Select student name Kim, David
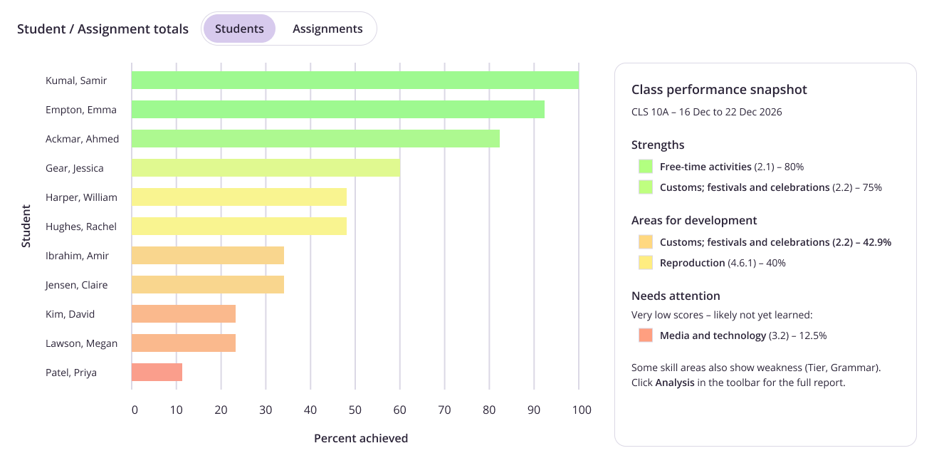Screen dimensions: 934x458 coord(70,314)
